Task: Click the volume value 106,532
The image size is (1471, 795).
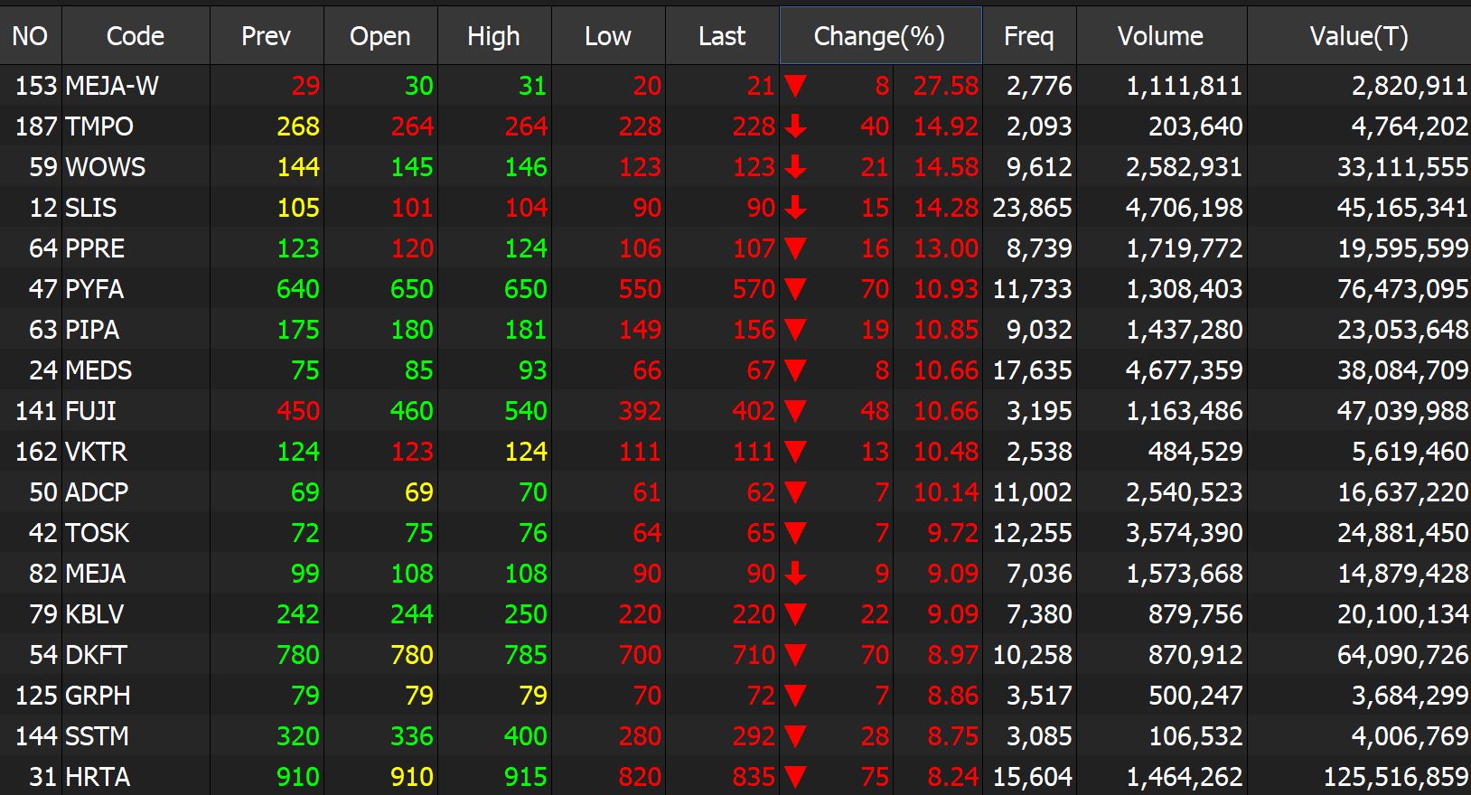Action: point(1195,736)
